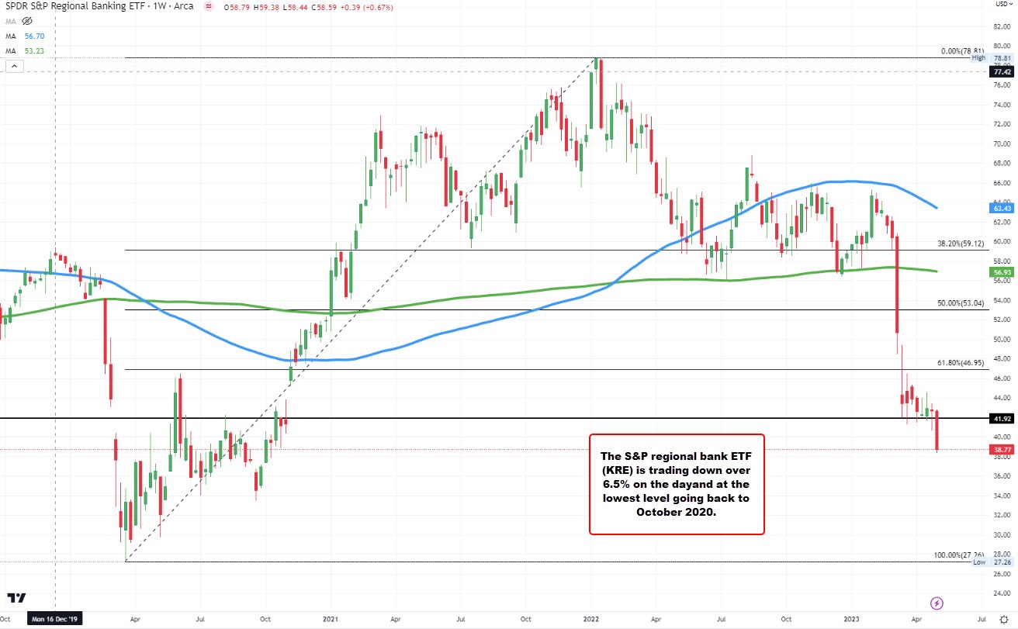Click the black 41.92 horizontal line price tag

point(1000,418)
